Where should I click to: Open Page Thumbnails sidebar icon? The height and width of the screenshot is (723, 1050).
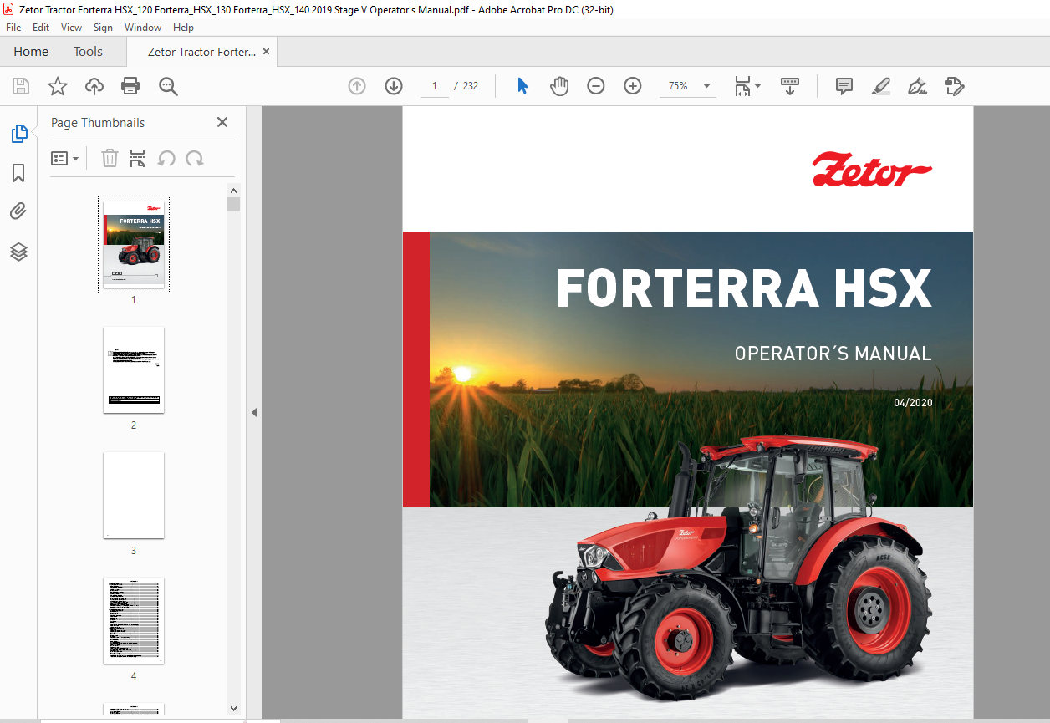pos(18,133)
